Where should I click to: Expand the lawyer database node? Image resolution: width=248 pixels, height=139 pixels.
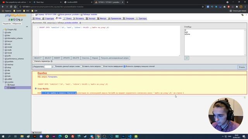click(x=4, y=41)
